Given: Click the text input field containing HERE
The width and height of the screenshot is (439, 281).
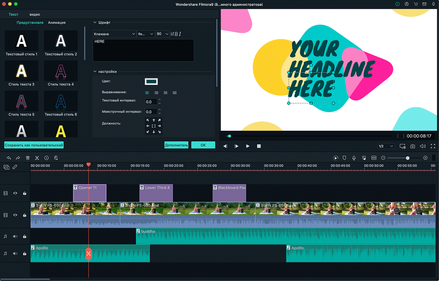Looking at the screenshot, I should click(x=143, y=50).
